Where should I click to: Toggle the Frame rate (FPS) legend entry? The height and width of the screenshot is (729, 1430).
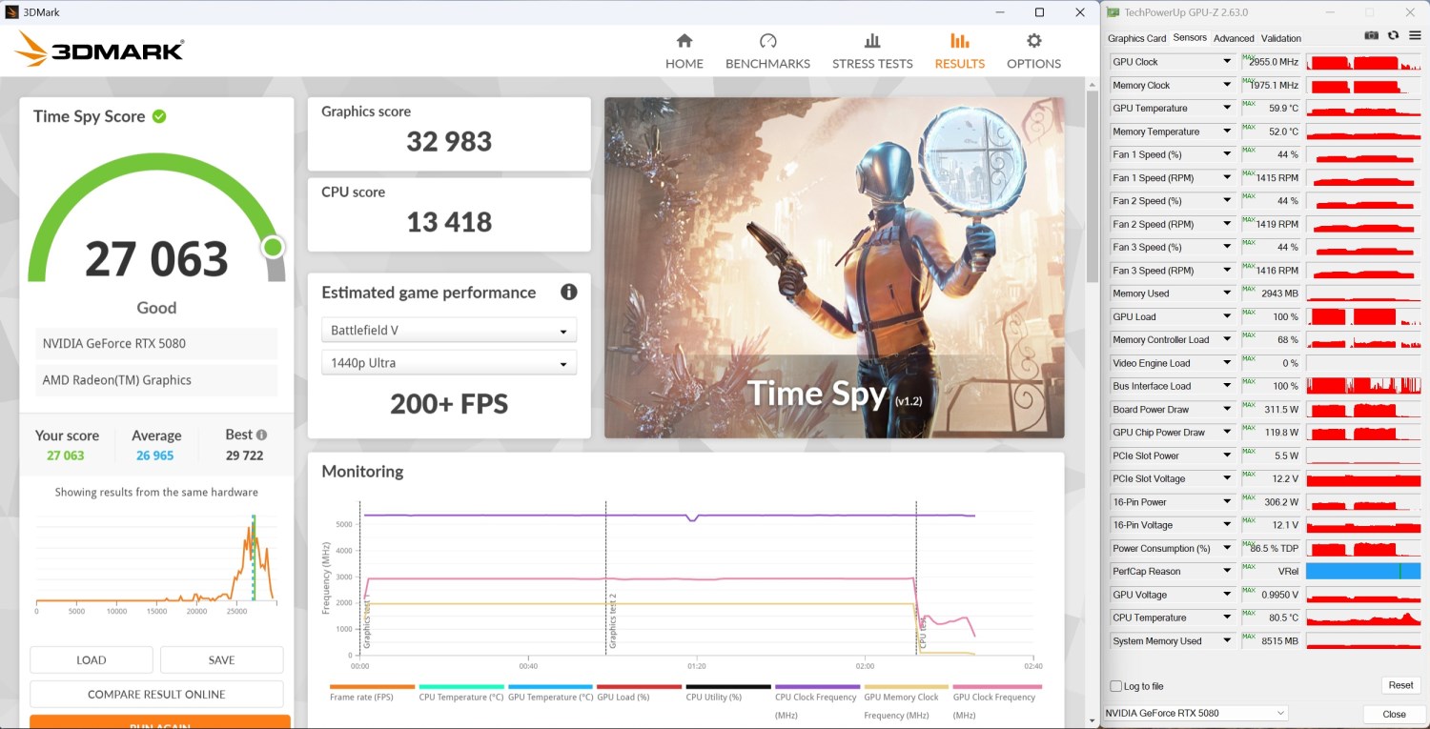372,693
